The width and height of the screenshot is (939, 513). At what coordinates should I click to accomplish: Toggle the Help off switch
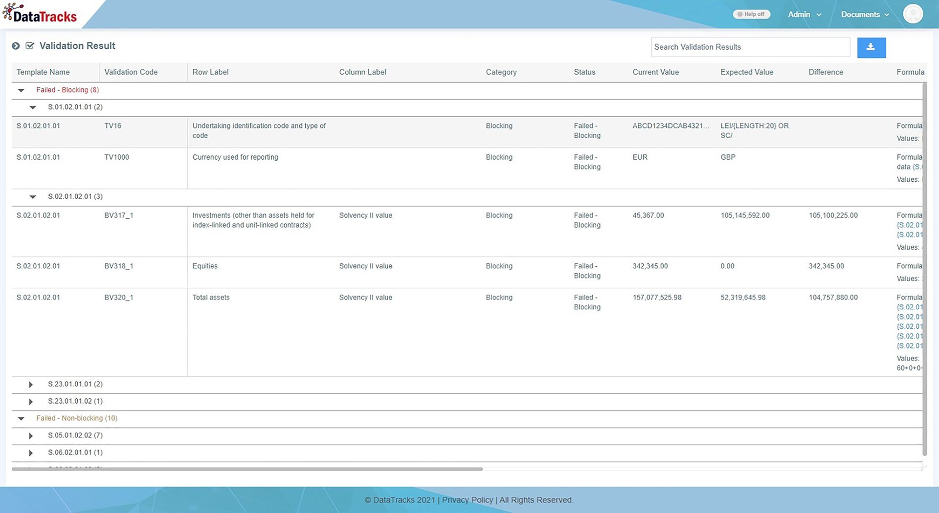coord(751,14)
